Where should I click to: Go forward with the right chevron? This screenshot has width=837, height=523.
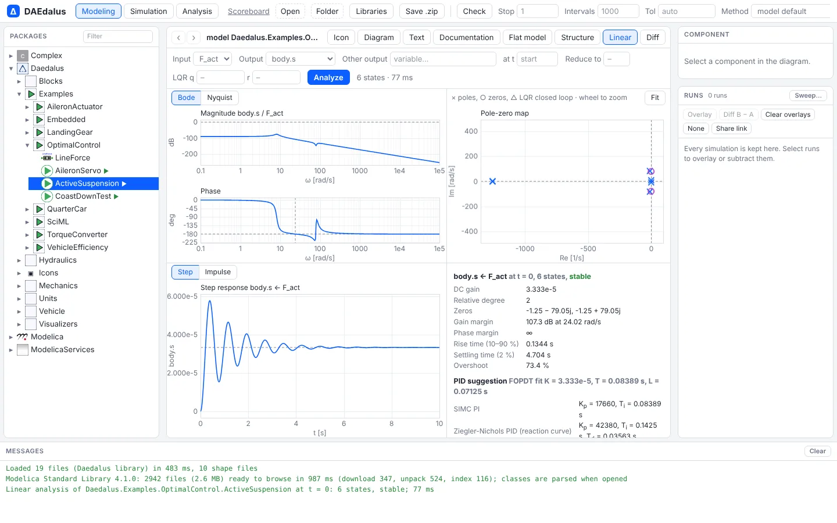click(194, 38)
